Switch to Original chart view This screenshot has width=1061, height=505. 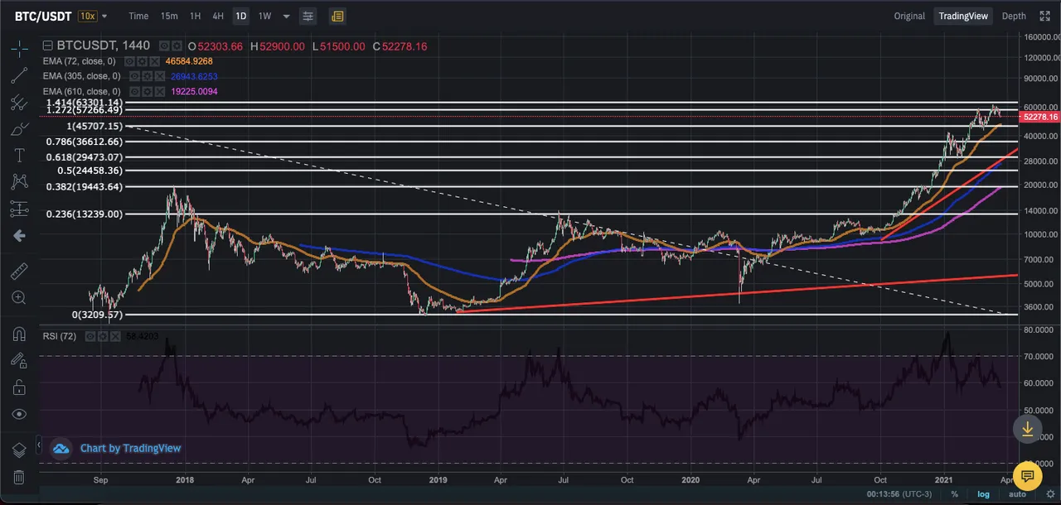909,16
